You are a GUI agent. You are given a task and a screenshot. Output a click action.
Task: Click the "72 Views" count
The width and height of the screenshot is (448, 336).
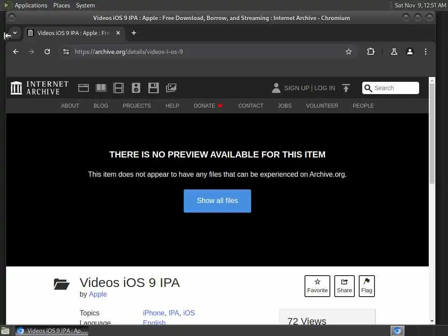click(x=307, y=321)
